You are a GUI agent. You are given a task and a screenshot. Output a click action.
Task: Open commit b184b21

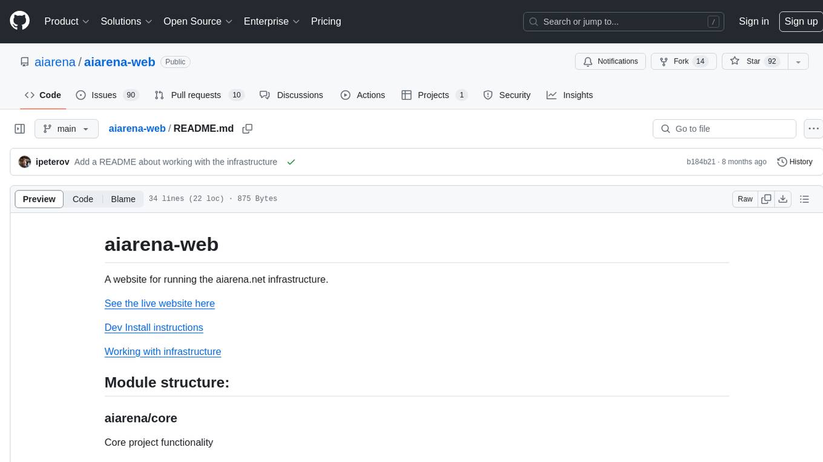click(701, 162)
